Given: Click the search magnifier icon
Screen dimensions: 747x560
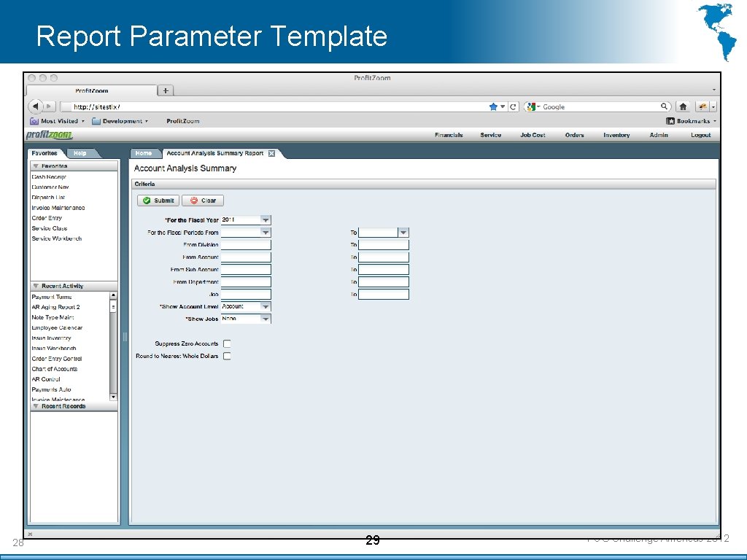Looking at the screenshot, I should 664,106.
